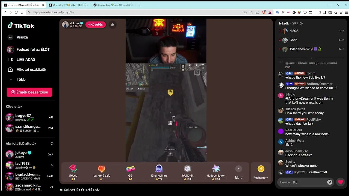This screenshot has height=196, width=349.
Task: Open the Brave Wallet icon
Action: tap(330, 12)
